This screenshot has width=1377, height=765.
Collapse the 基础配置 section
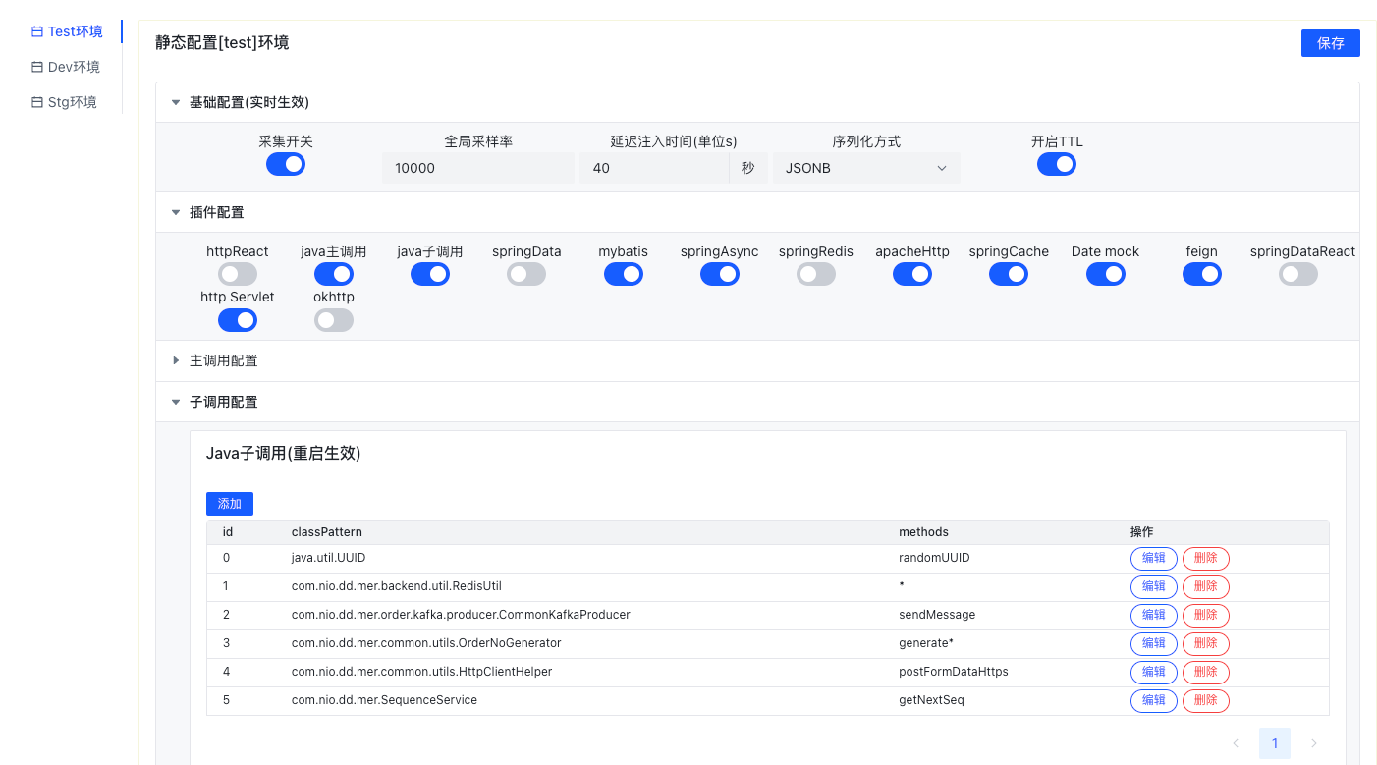coord(176,101)
